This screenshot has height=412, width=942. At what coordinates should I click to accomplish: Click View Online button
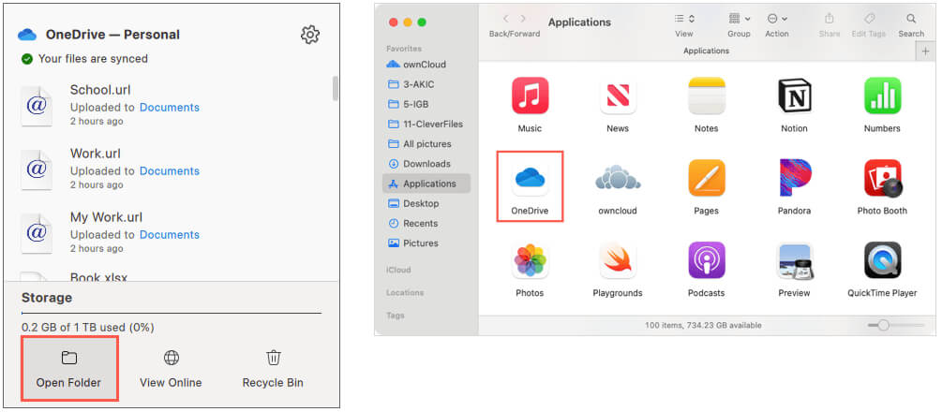pyautogui.click(x=172, y=369)
